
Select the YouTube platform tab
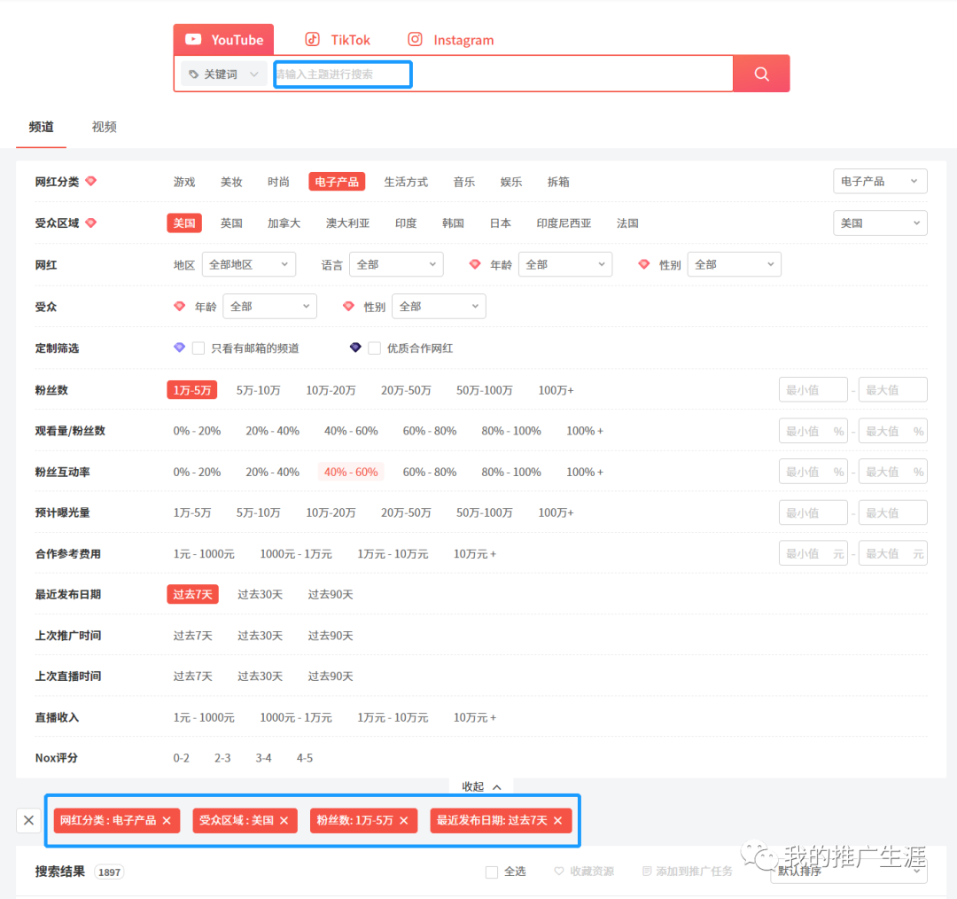point(223,40)
